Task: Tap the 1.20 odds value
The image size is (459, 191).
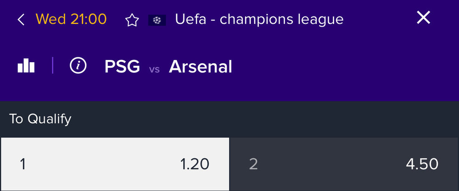Action: (194, 164)
